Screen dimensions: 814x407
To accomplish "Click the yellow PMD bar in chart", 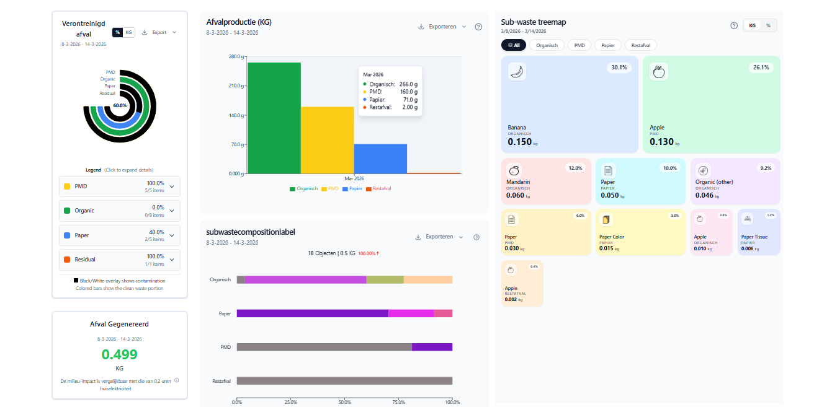I will pyautogui.click(x=327, y=139).
